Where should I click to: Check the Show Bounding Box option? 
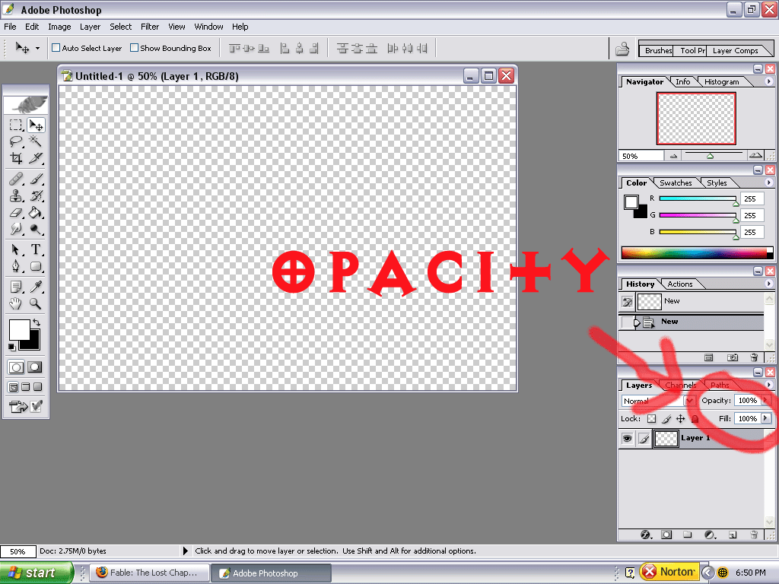134,48
